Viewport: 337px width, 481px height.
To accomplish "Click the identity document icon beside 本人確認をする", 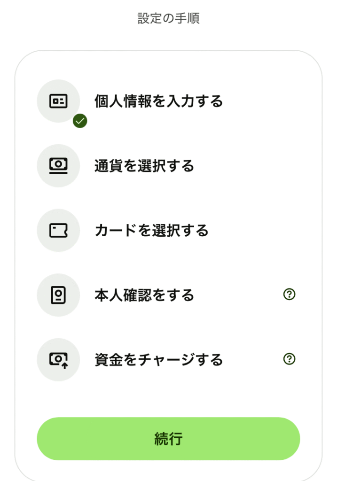I will click(58, 295).
